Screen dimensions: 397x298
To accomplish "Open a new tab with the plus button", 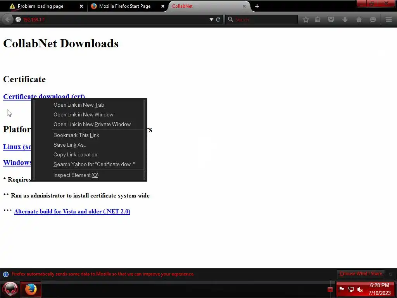I will pyautogui.click(x=257, y=6).
